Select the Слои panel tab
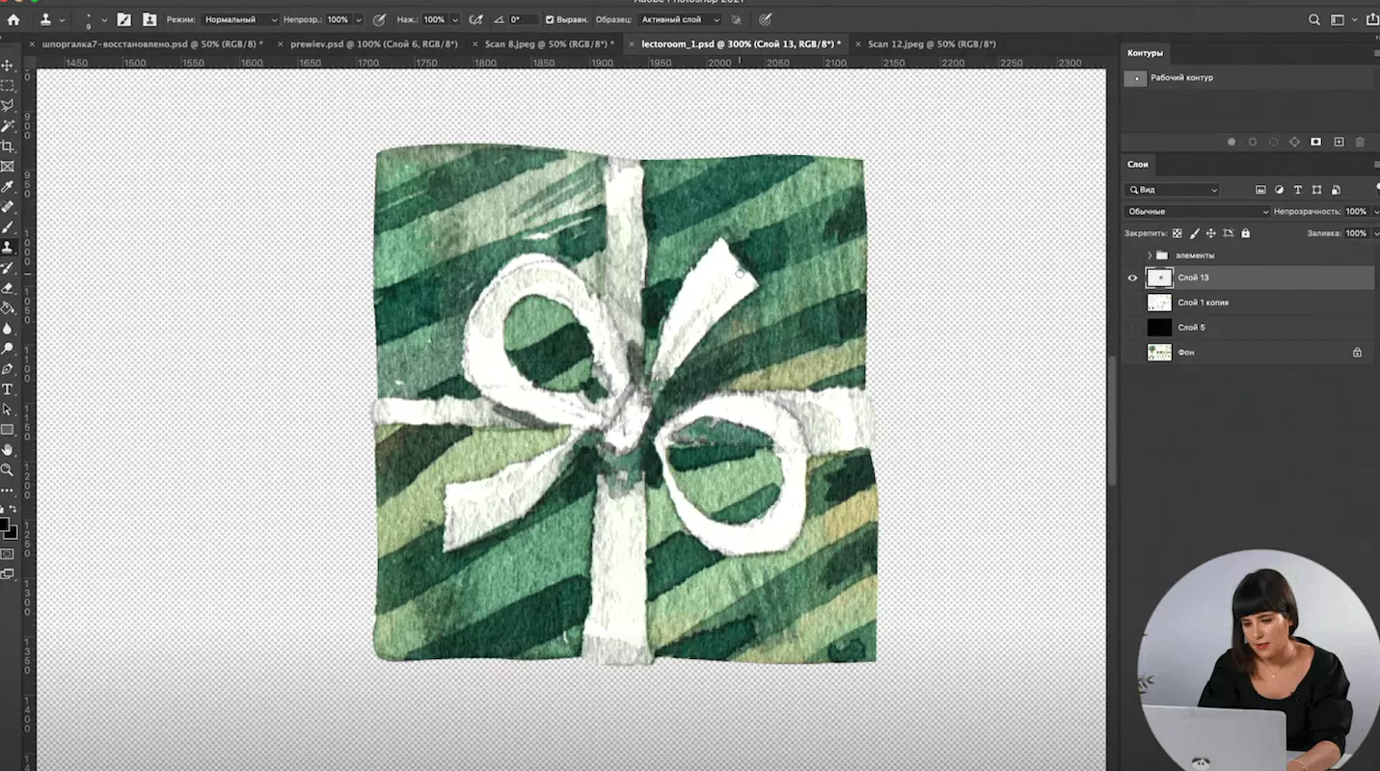Image resolution: width=1380 pixels, height=771 pixels. [x=1138, y=164]
